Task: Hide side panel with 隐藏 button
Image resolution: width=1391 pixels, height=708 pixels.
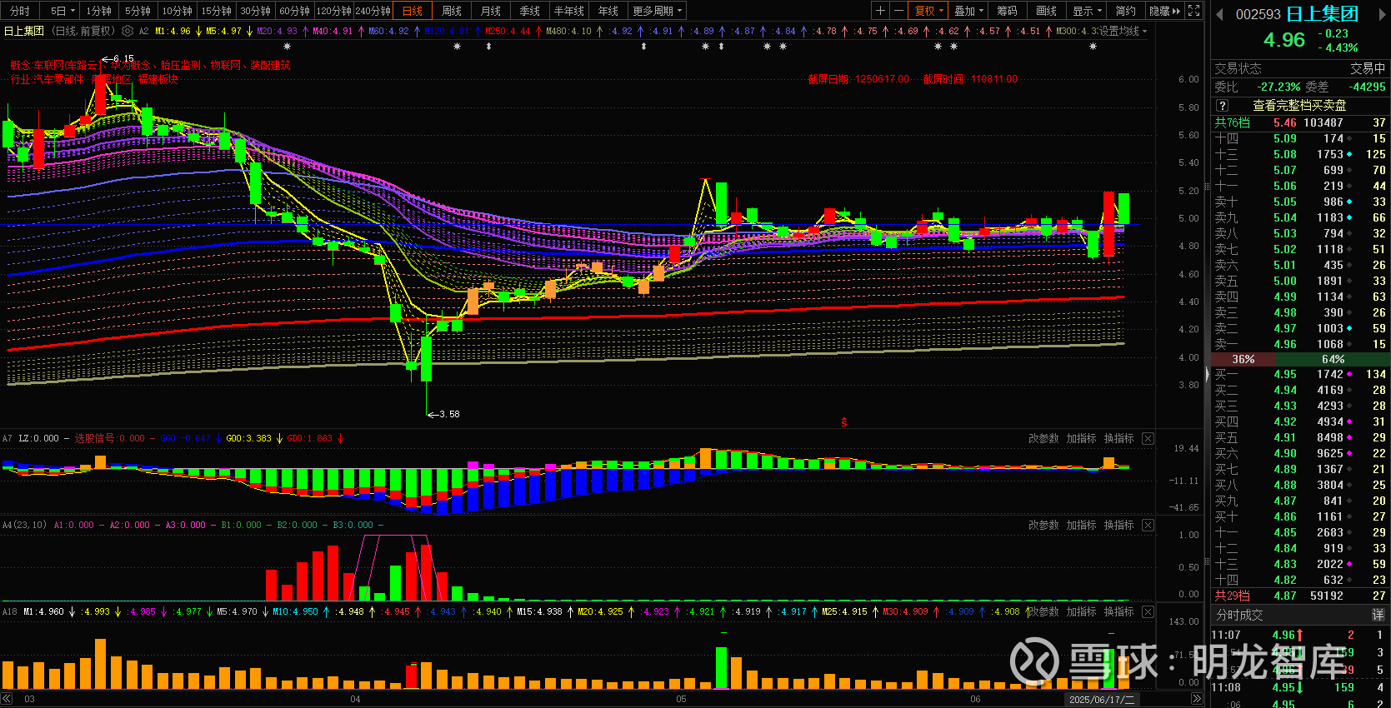Action: click(1164, 11)
